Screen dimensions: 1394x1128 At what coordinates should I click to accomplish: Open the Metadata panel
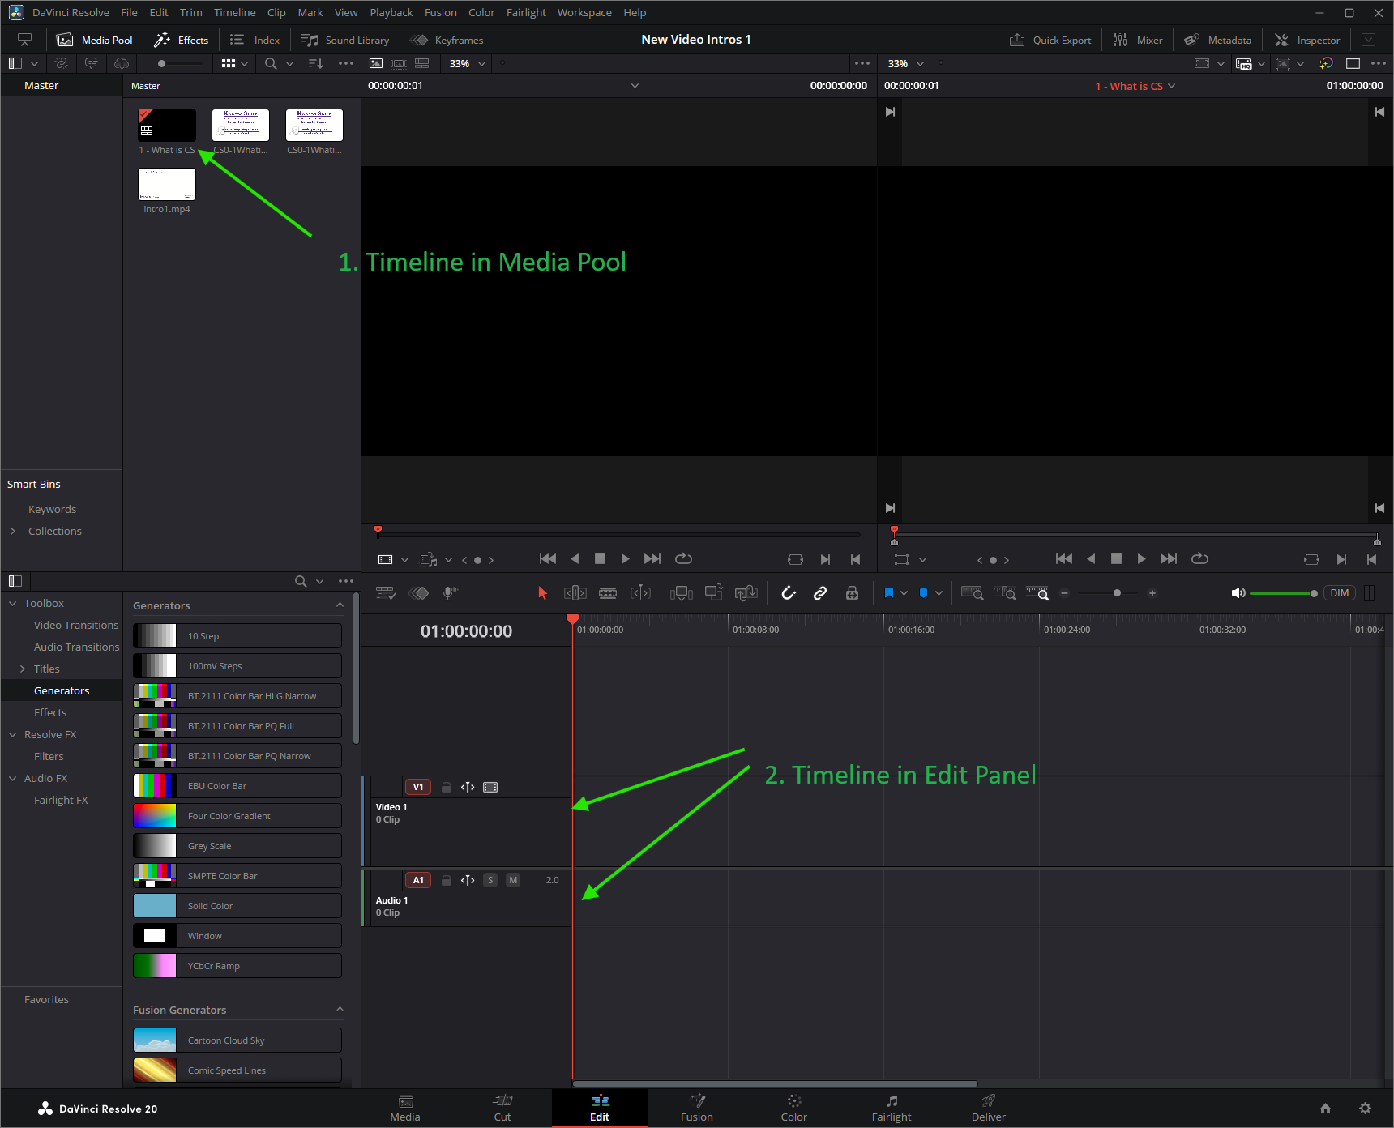1217,40
